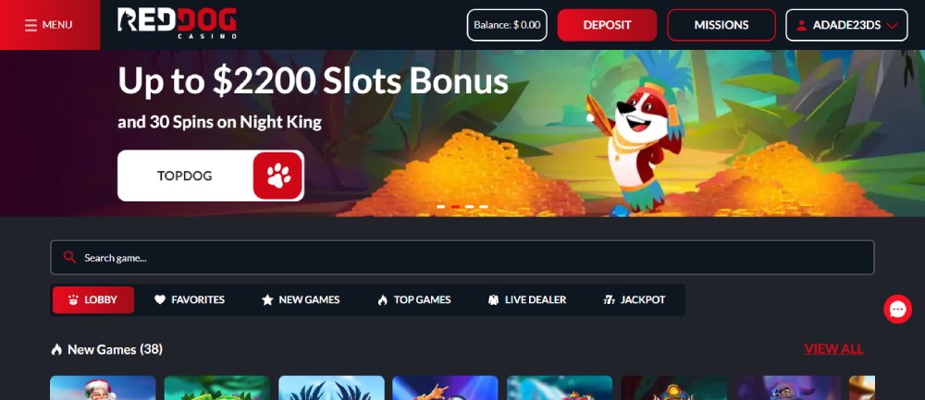Go to the Live Dealer tab
This screenshot has width=925, height=400.
(527, 300)
